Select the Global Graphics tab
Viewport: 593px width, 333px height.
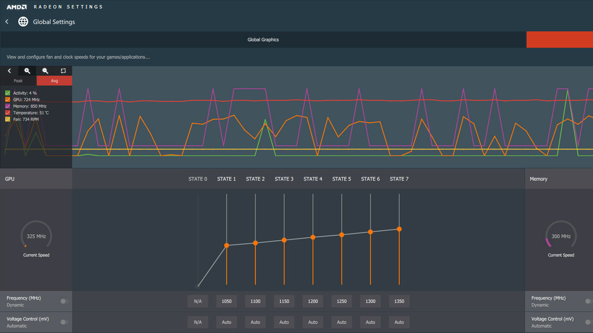[x=263, y=39]
